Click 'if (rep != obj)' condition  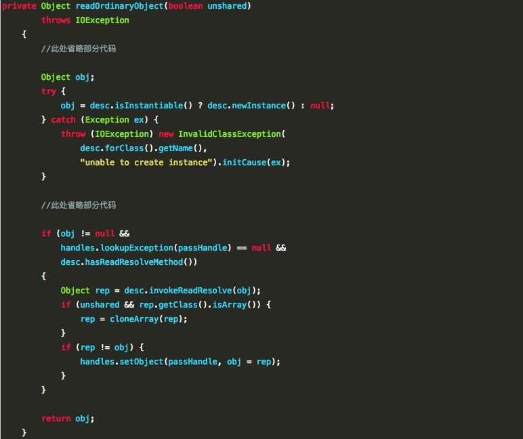(x=97, y=348)
